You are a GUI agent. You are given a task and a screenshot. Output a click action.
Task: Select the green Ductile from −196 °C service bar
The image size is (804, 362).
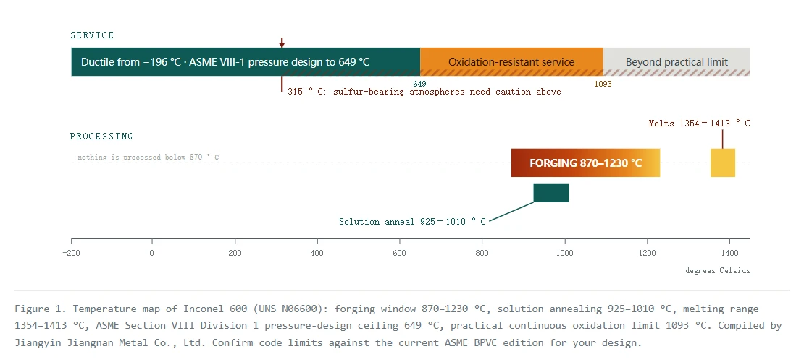[x=246, y=62]
